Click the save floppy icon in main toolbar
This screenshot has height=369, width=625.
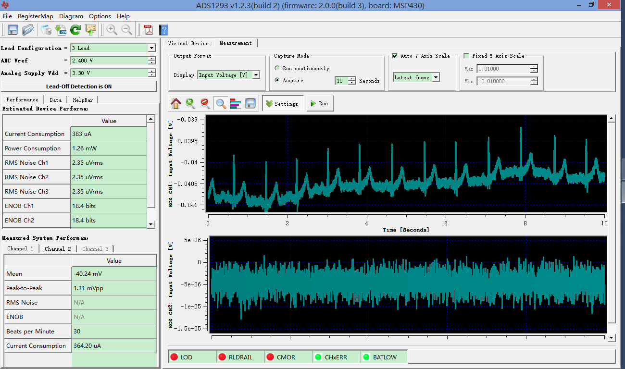coord(13,30)
